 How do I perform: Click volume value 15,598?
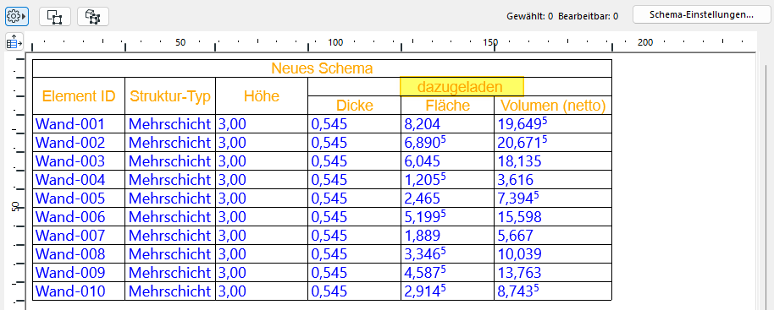point(553,217)
